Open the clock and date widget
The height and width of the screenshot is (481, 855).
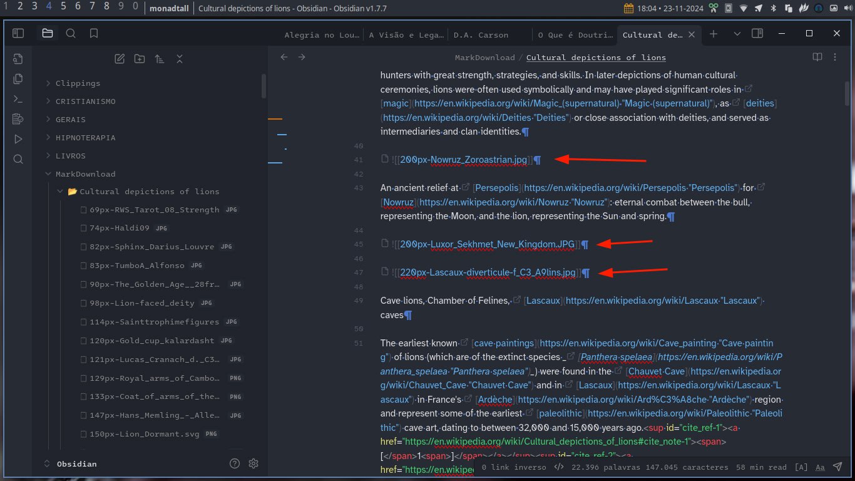[665, 8]
